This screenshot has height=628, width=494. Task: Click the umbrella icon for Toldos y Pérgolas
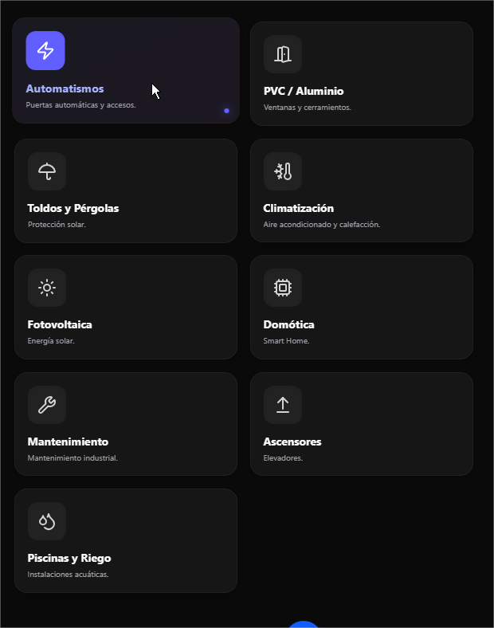coord(47,171)
